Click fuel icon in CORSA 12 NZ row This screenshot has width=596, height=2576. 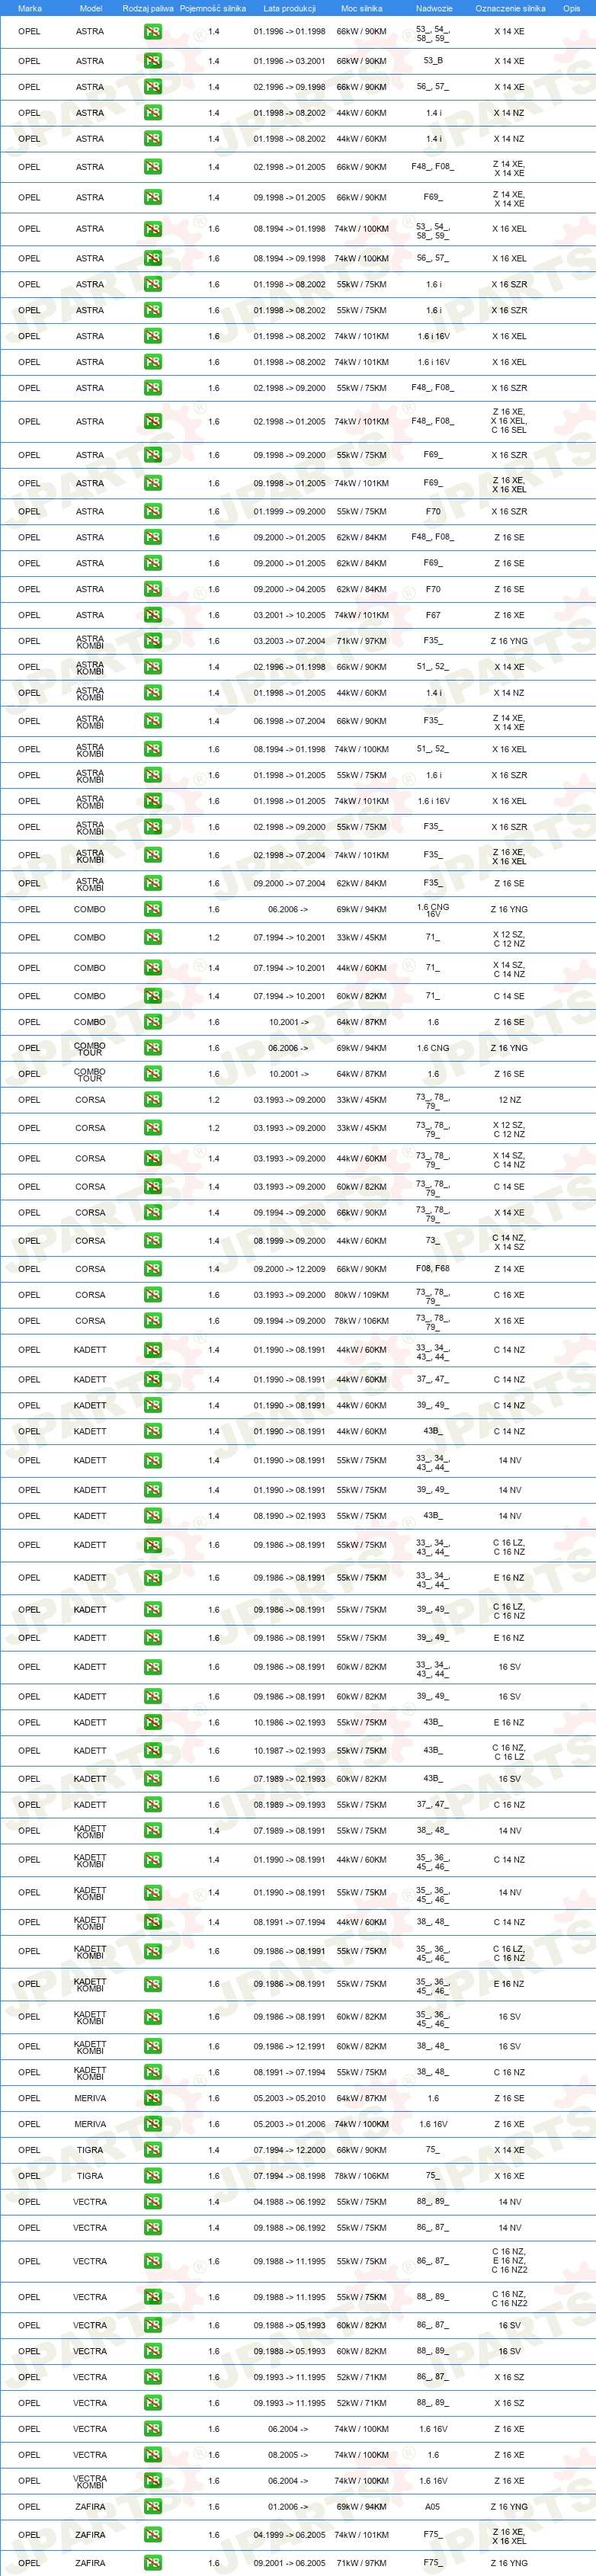tap(153, 1100)
